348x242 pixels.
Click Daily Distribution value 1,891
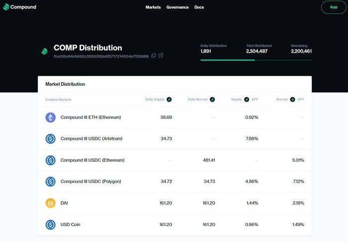(206, 51)
